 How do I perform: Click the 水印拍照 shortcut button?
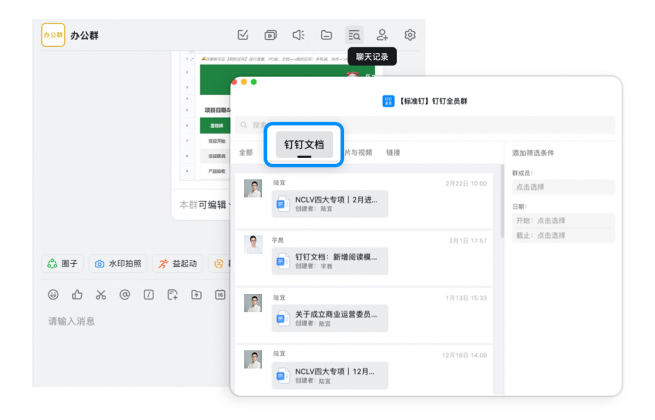pyautogui.click(x=118, y=264)
